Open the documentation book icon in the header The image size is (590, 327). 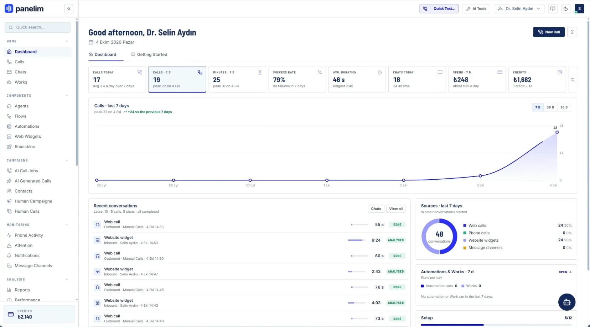tap(553, 9)
